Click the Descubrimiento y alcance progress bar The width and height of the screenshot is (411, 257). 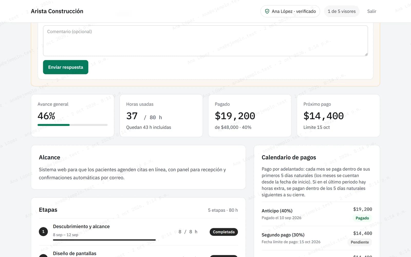pyautogui.click(x=104, y=240)
